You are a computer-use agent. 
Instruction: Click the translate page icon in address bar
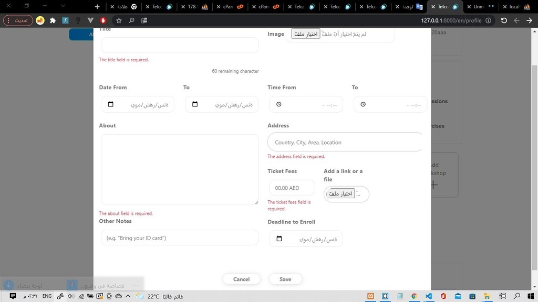(144, 20)
